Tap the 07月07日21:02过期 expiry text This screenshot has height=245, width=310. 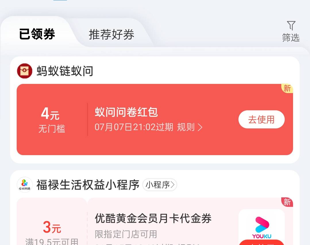click(134, 127)
